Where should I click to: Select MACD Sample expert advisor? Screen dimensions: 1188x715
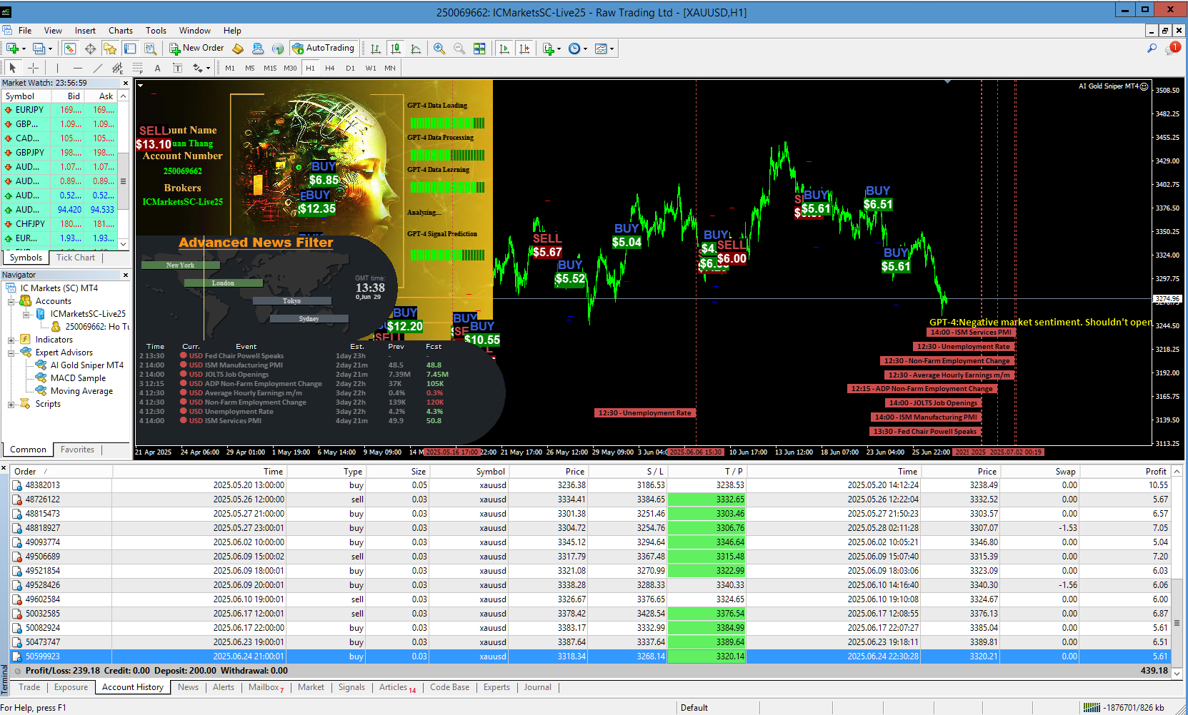[x=78, y=378]
